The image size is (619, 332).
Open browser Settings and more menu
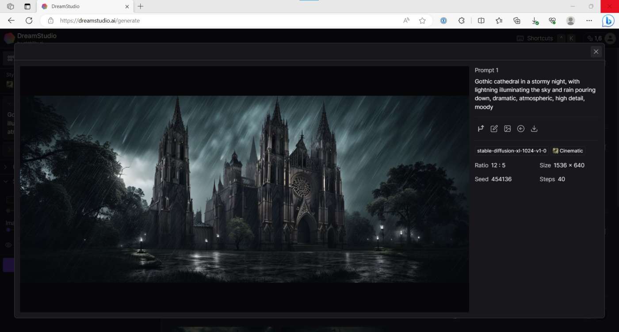pos(589,20)
